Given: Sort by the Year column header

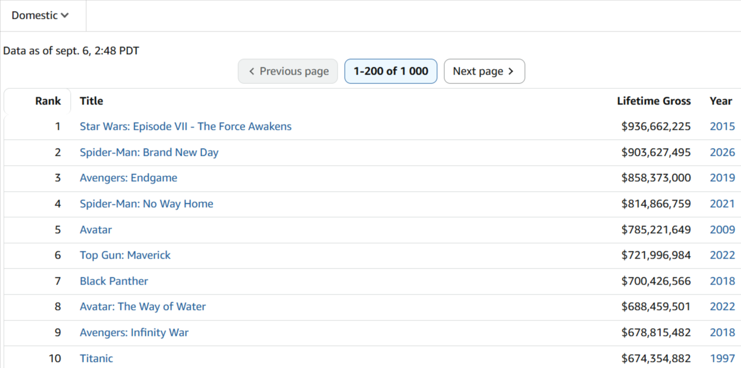Looking at the screenshot, I should (721, 101).
